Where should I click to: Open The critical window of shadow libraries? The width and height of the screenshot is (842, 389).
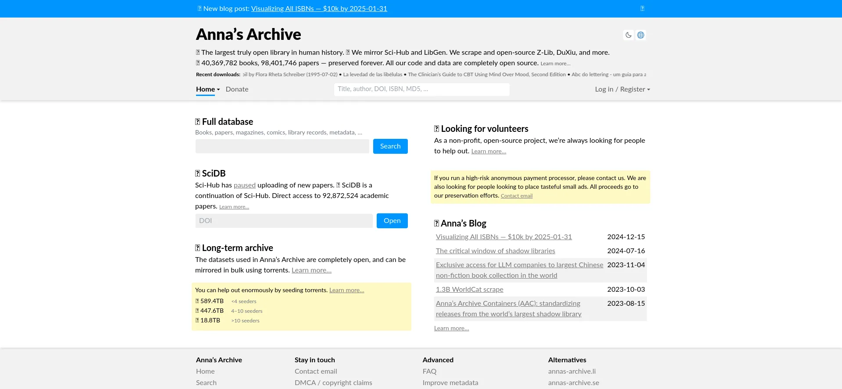pos(496,251)
